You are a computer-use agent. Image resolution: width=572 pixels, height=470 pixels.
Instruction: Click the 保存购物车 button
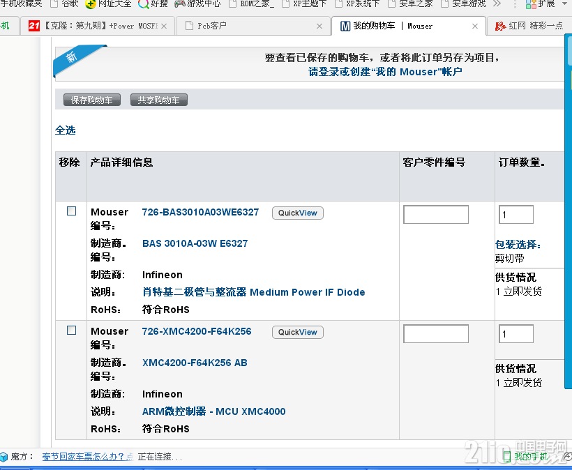(x=92, y=100)
